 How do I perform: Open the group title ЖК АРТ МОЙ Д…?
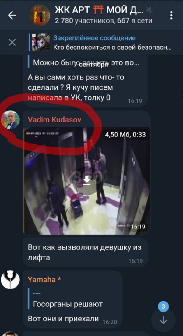tap(99, 10)
